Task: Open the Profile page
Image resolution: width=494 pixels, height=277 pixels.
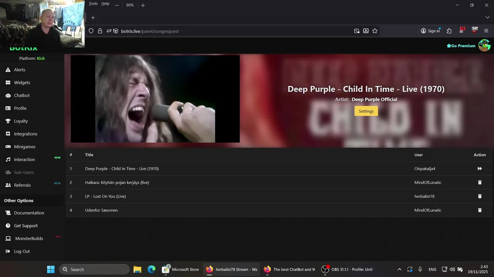Action: click(20, 108)
